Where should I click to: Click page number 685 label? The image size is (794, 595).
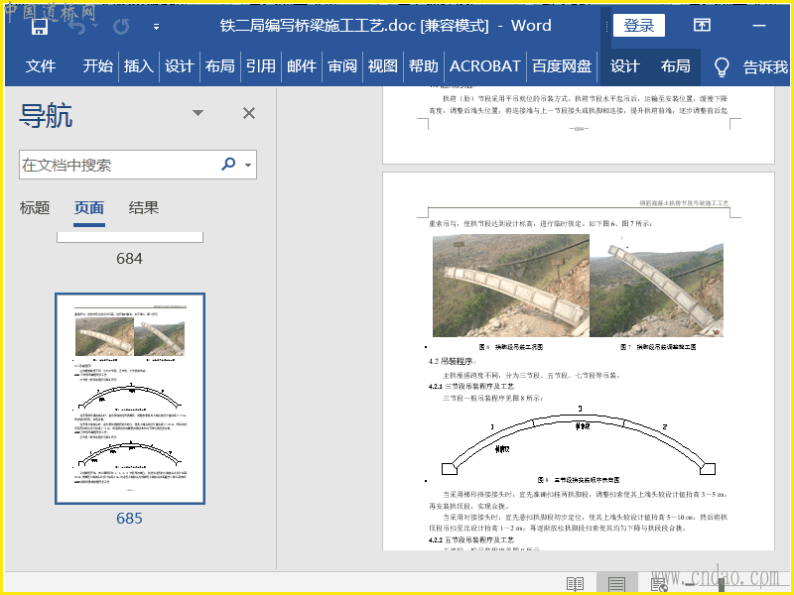click(129, 518)
